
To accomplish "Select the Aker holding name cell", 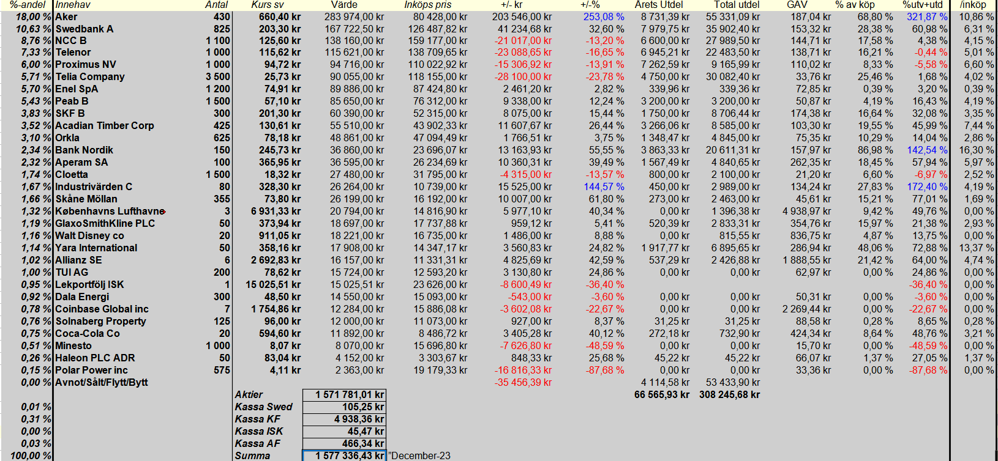I will coord(66,17).
